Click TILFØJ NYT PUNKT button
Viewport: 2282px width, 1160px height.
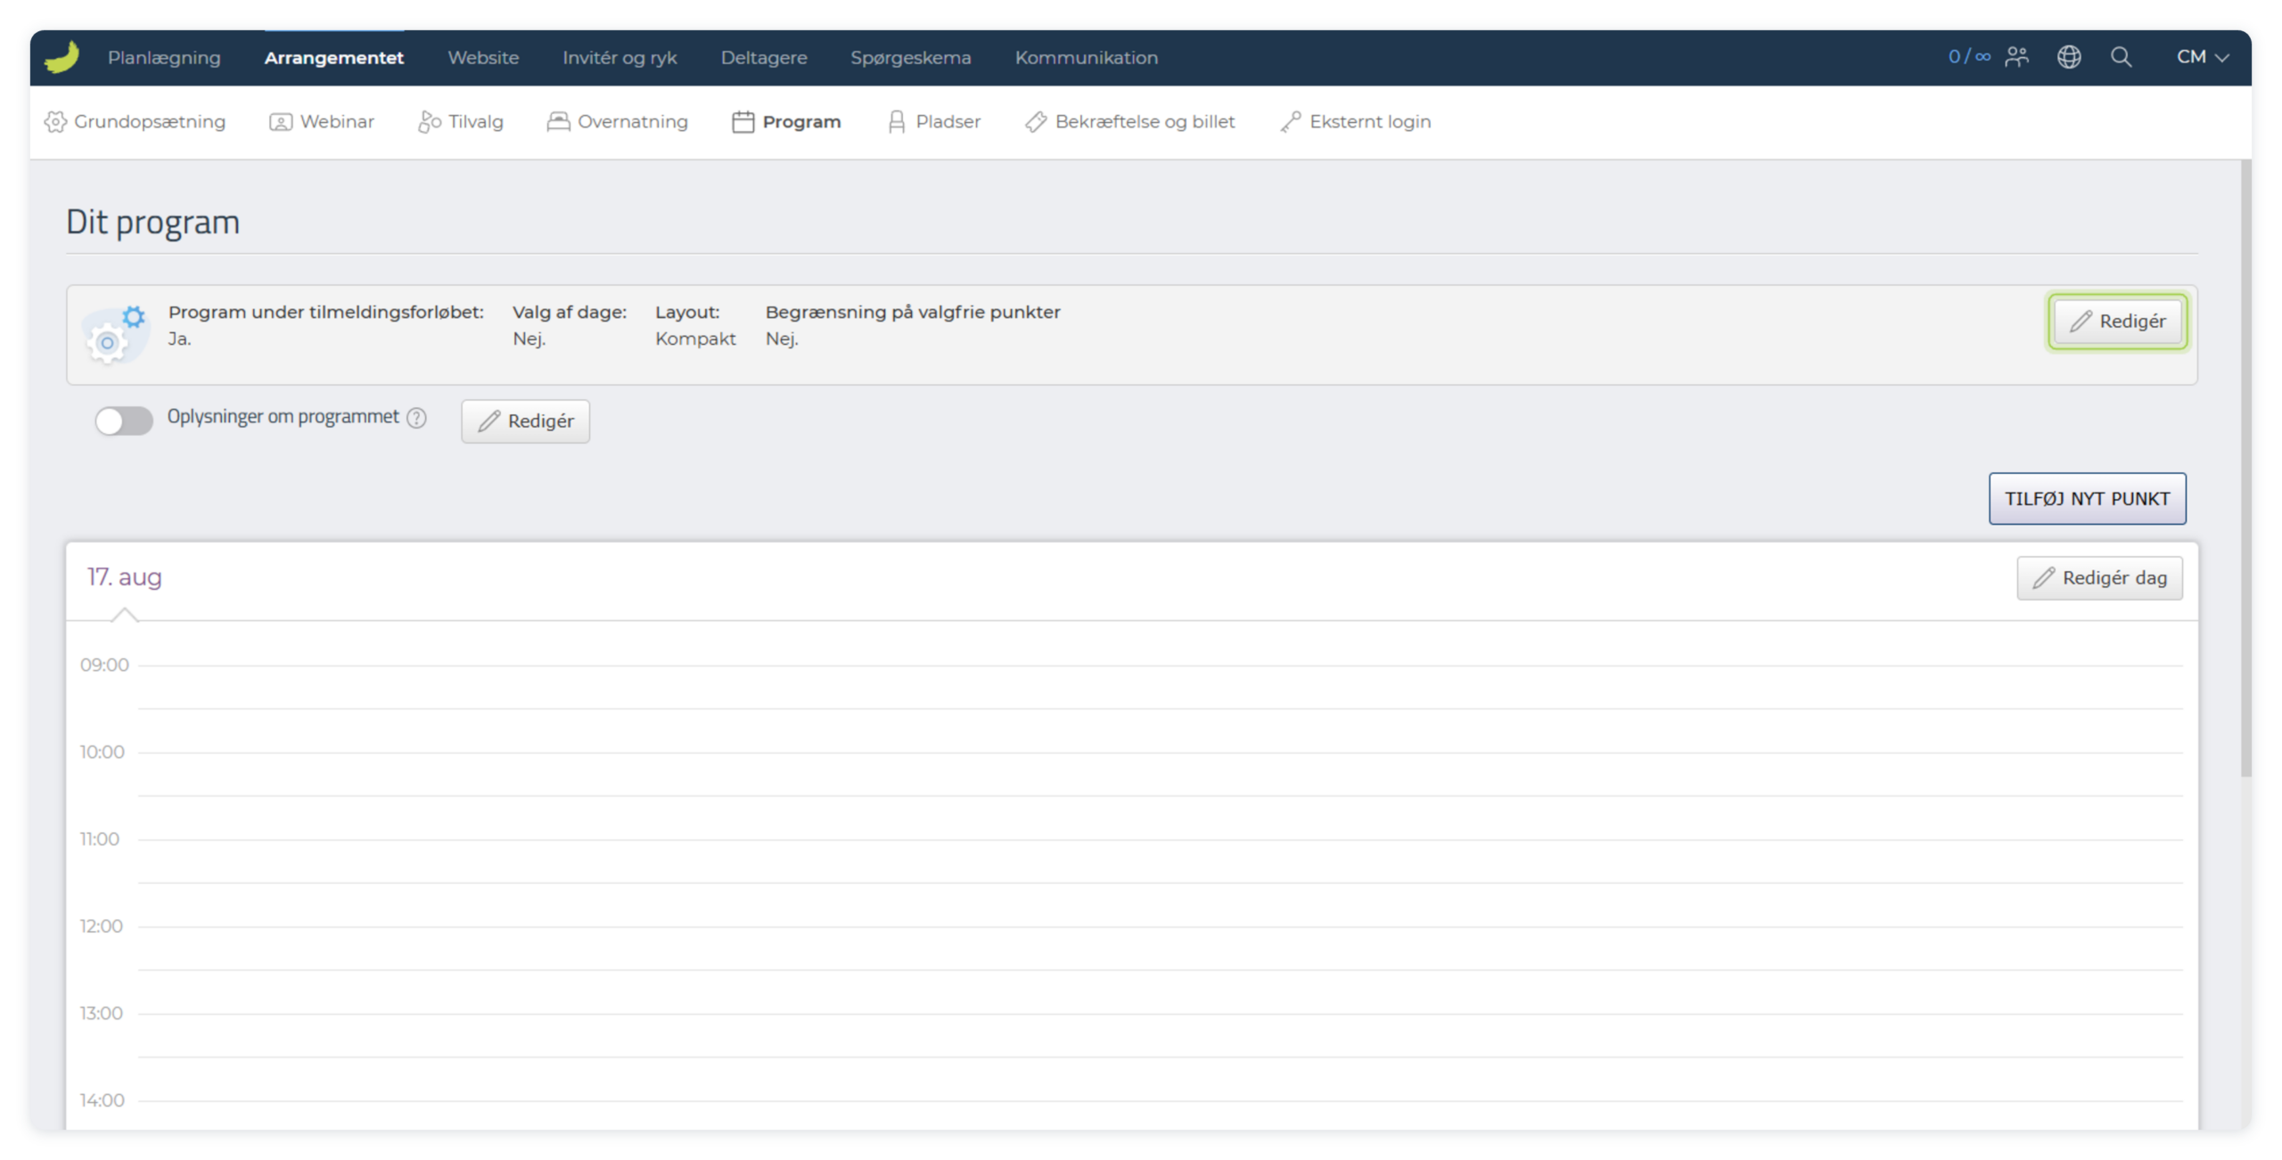point(2087,499)
